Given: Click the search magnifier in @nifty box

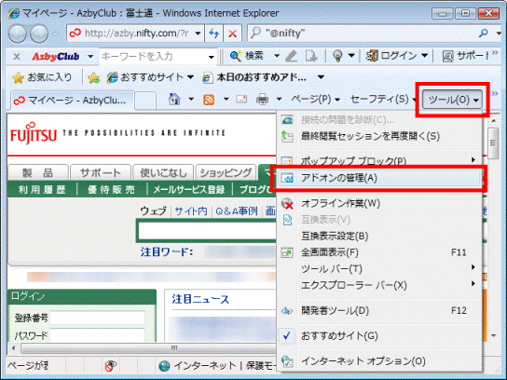Looking at the screenshot, I should pos(484,33).
